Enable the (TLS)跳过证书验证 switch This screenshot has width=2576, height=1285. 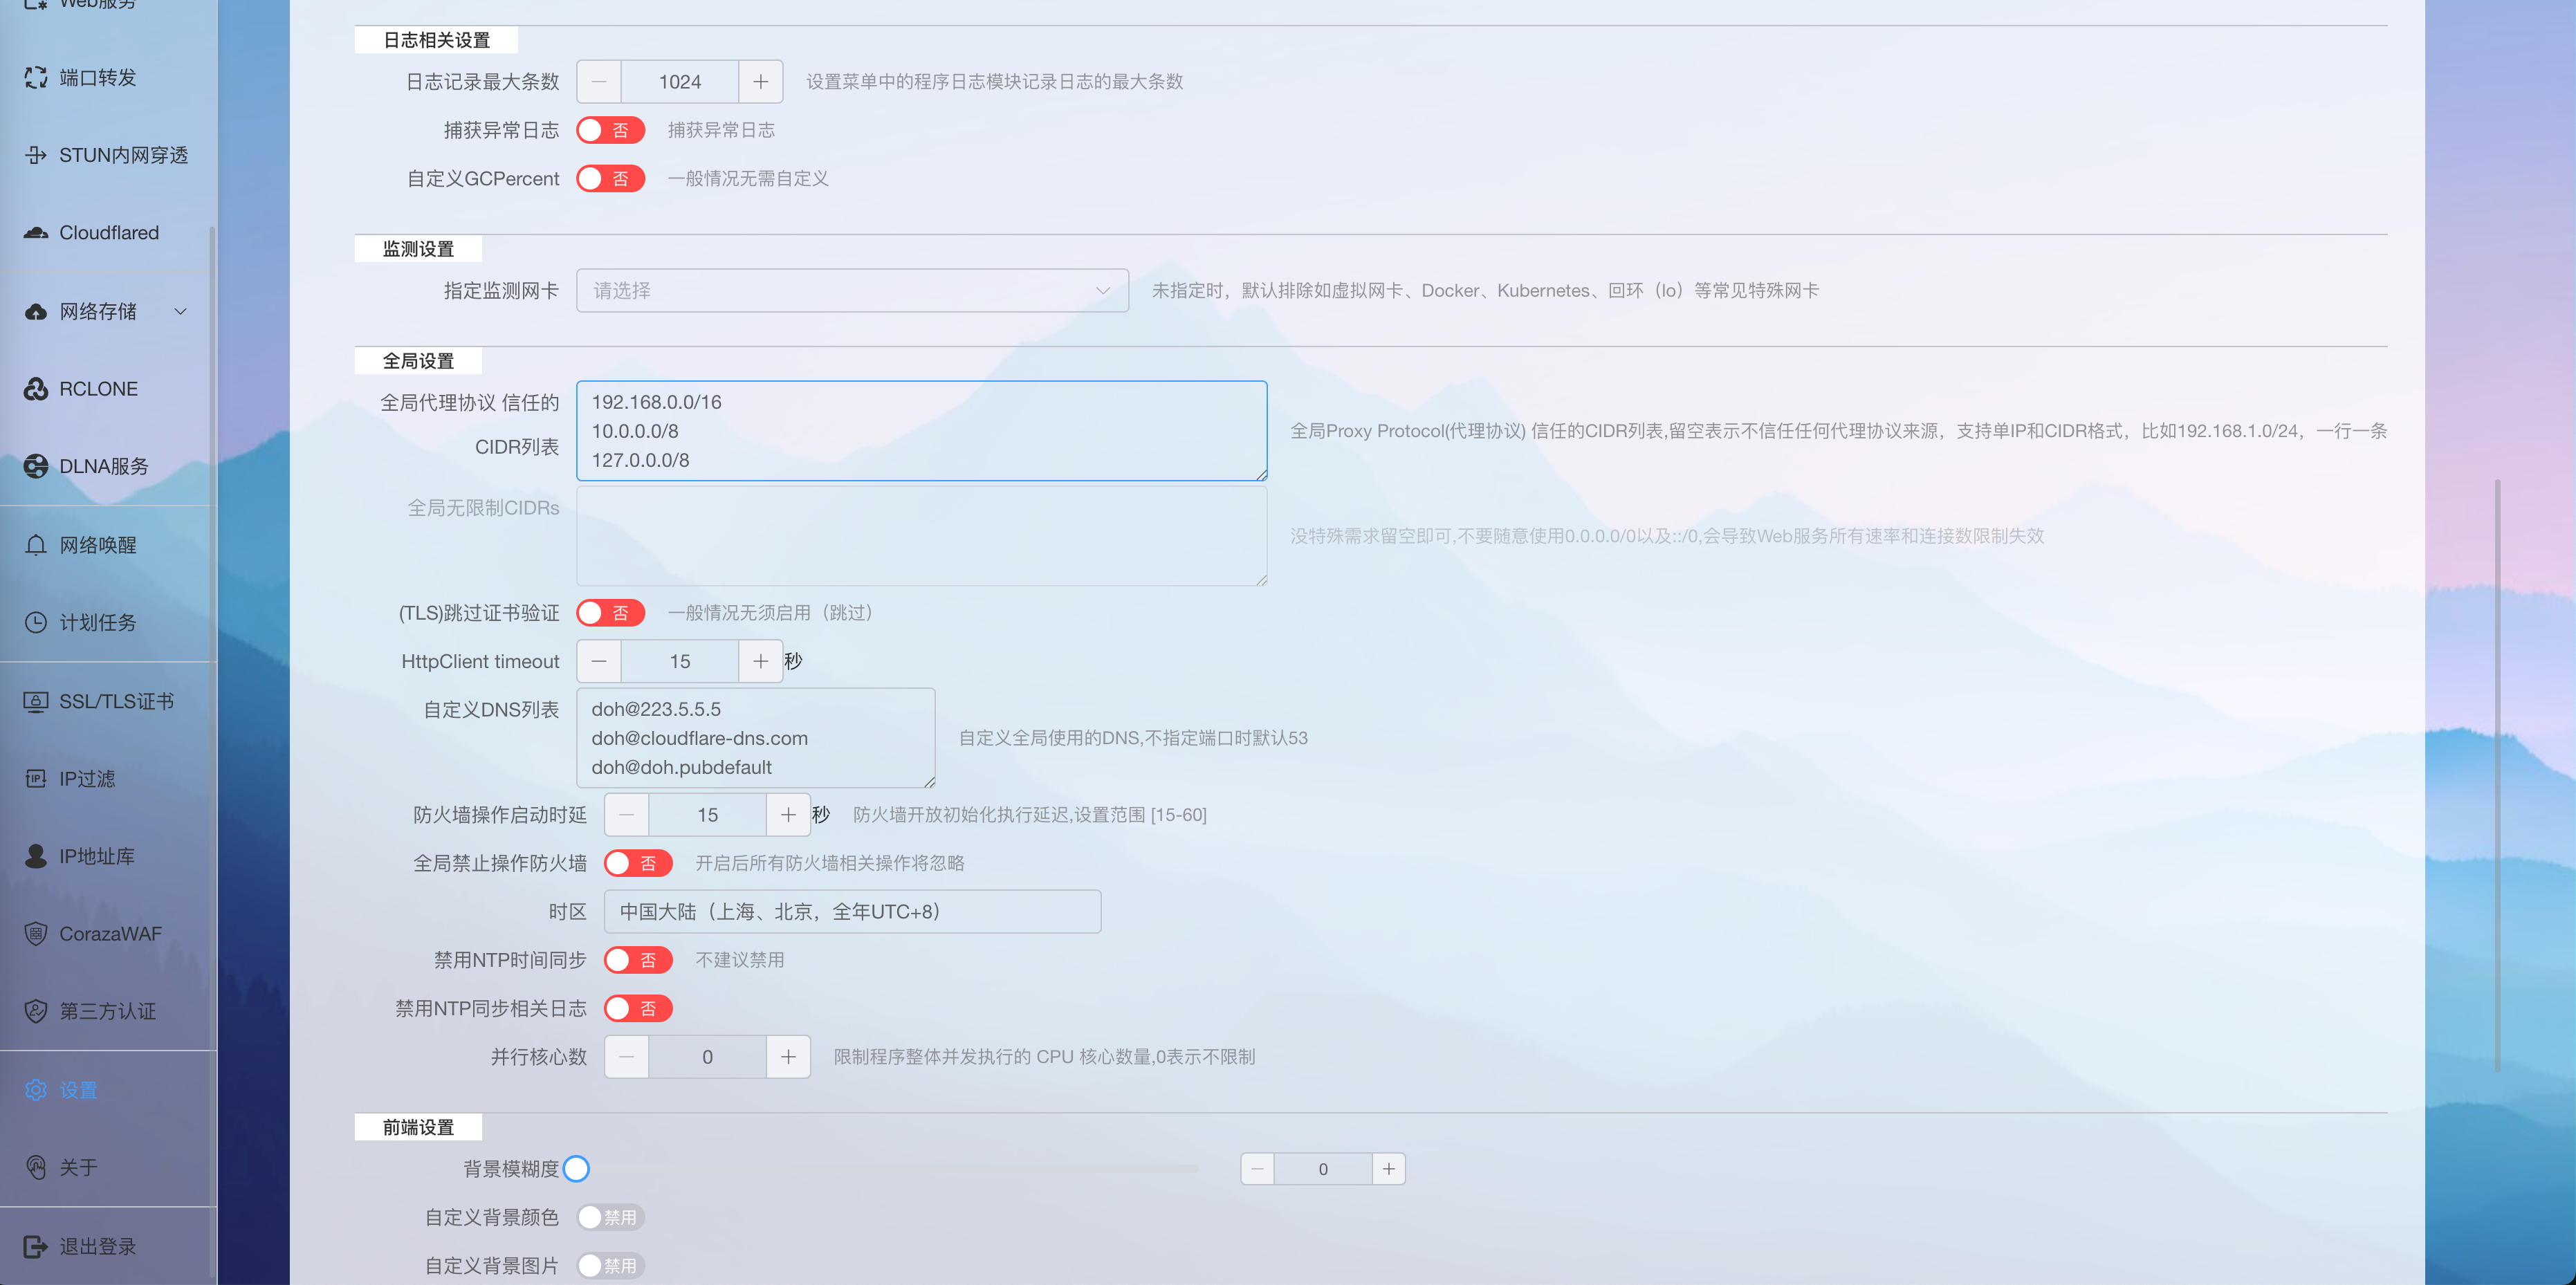610,613
